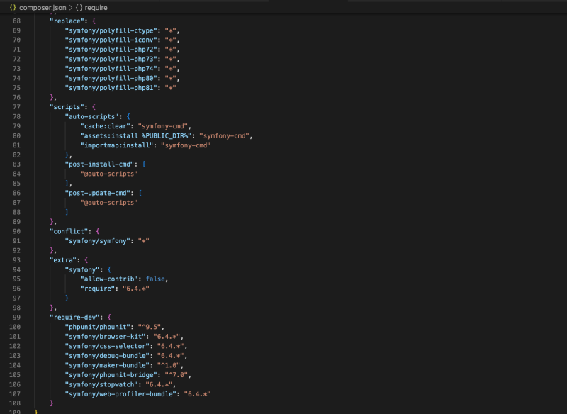Click the "cache:clear" key
Screen dimensions: 567x414
pos(105,126)
